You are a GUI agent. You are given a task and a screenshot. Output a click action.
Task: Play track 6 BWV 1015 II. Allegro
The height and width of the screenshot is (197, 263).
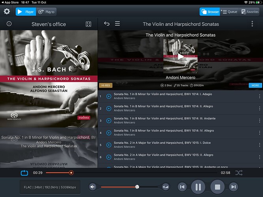[109, 157]
